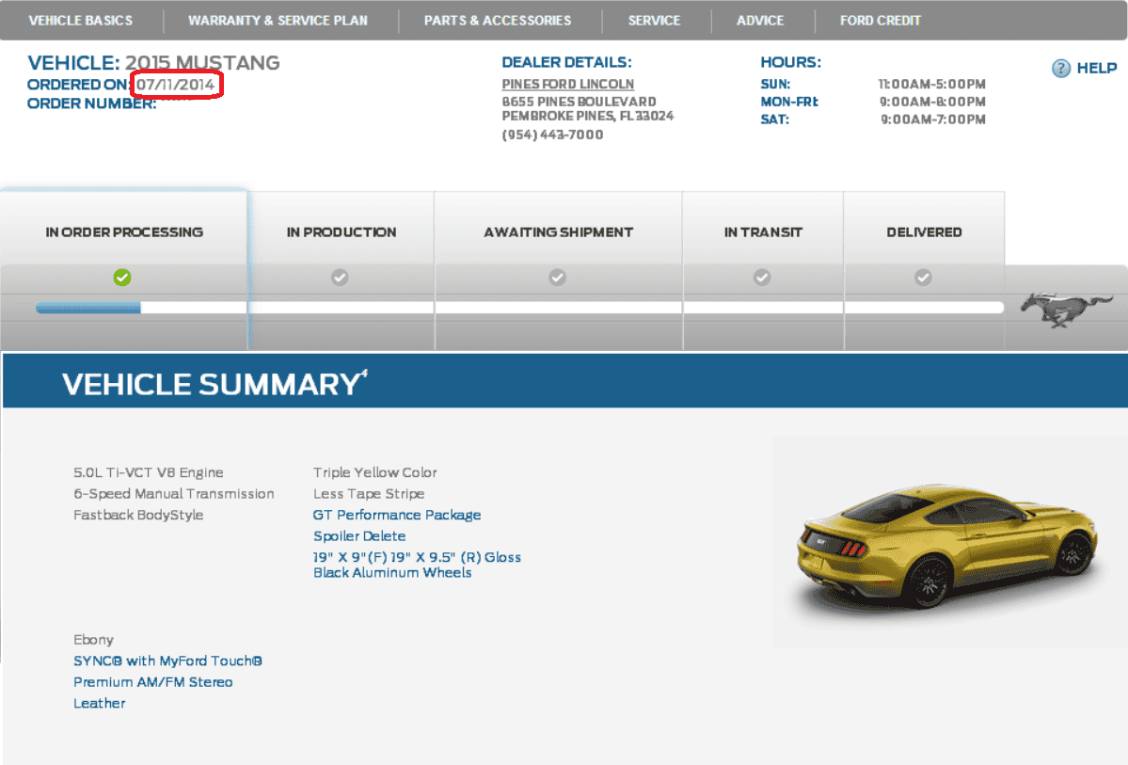Screen dimensions: 1128x765
Task: Open the Premium AM/FM Stereo link
Action: [x=152, y=682]
